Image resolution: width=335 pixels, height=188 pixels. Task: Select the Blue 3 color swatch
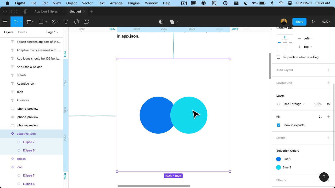click(x=278, y=167)
